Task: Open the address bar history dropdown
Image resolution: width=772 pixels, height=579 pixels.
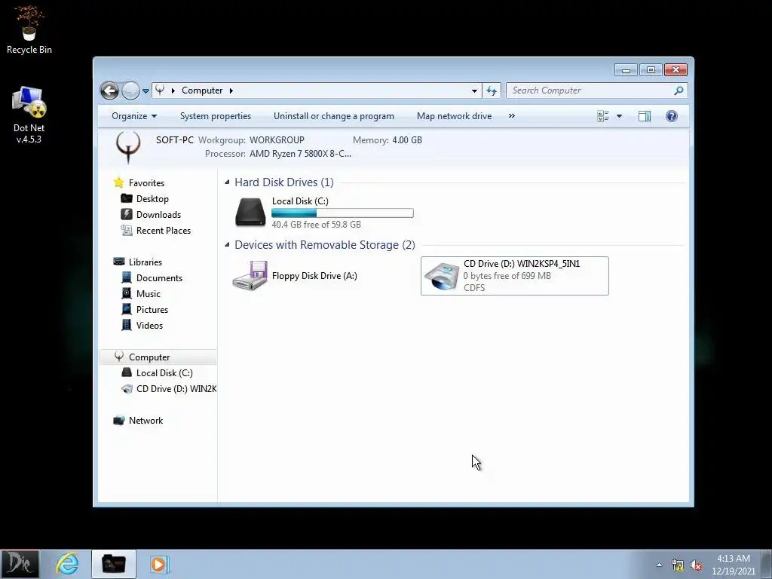Action: pyautogui.click(x=474, y=90)
